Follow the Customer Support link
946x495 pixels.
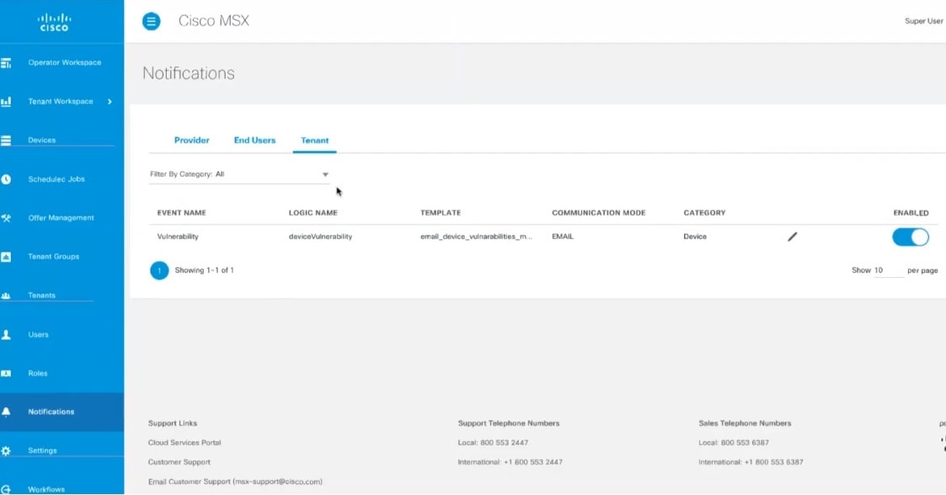pyautogui.click(x=179, y=462)
